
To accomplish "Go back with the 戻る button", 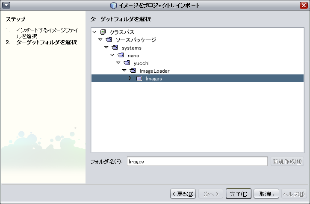I will (183, 194).
